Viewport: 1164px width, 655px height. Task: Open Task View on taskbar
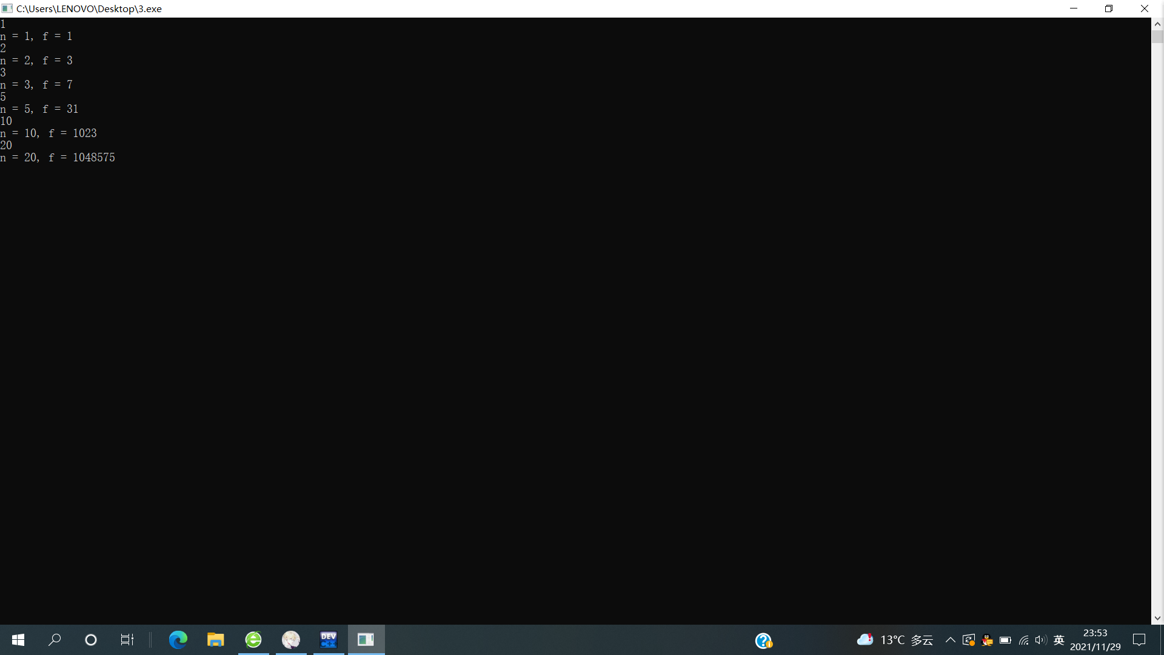pos(127,640)
